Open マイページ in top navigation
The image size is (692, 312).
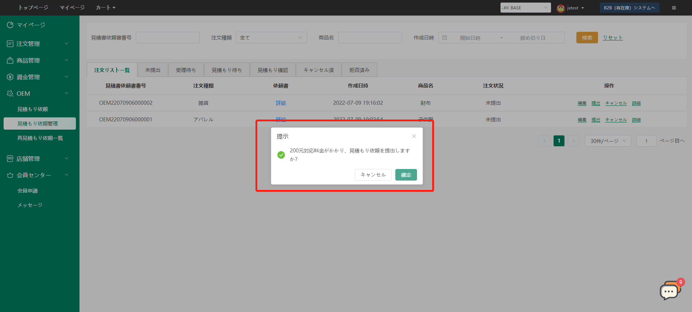click(72, 8)
